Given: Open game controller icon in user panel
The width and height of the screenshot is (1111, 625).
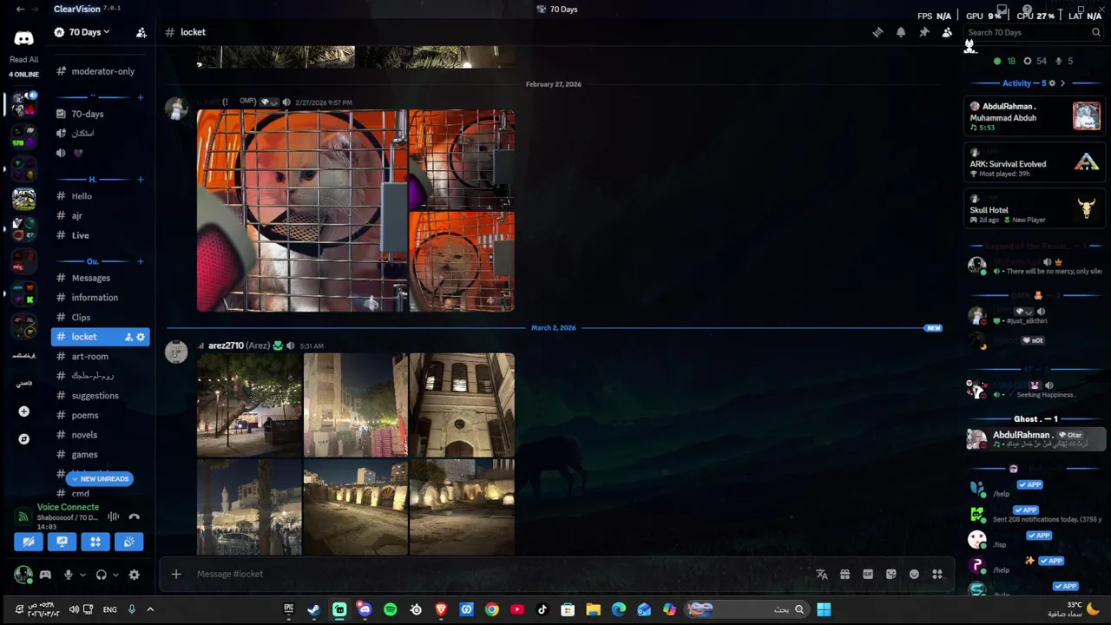Looking at the screenshot, I should (45, 575).
